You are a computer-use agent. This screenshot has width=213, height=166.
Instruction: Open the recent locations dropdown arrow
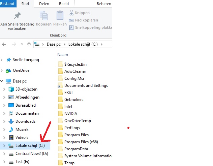point(22,44)
